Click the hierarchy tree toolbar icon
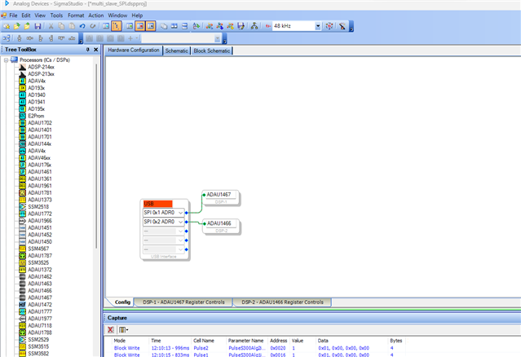 [x=254, y=26]
